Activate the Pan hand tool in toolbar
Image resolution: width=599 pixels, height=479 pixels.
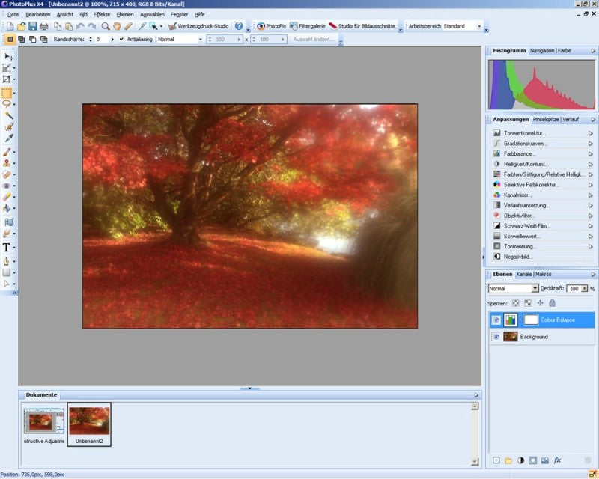click(x=117, y=26)
